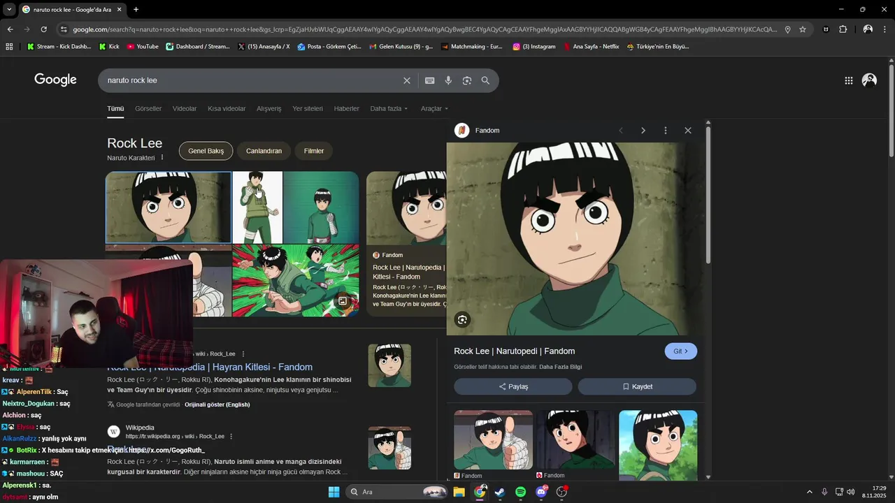Open the Chrome extensions puzzle icon
895x503 pixels.
(843, 29)
